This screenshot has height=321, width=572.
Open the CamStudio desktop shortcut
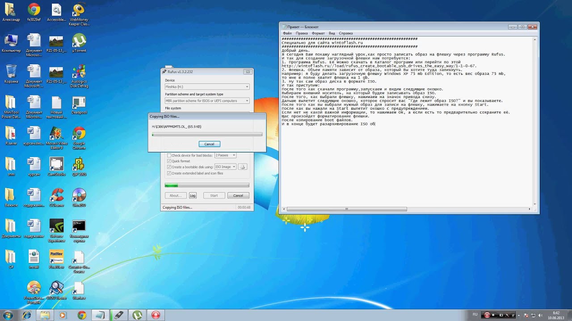(x=56, y=167)
